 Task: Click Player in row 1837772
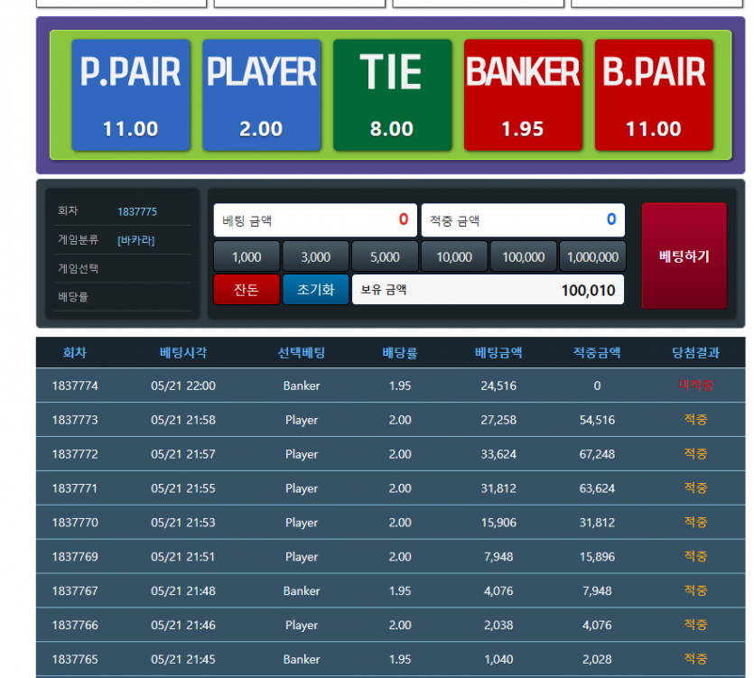click(x=302, y=454)
